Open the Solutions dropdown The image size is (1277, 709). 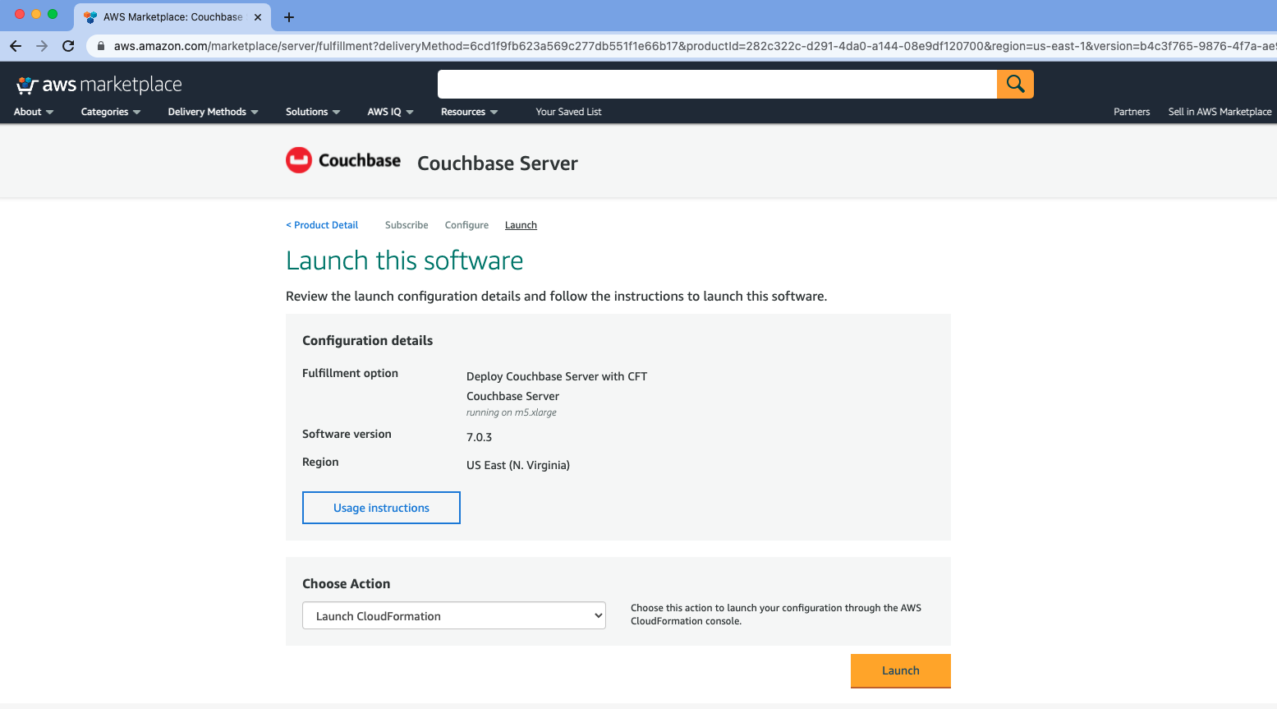pos(312,112)
